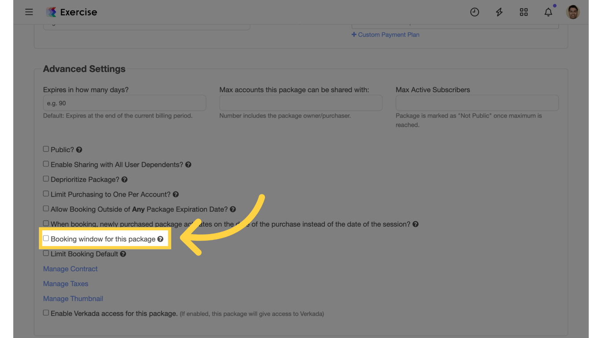This screenshot has width=602, height=338.
Task: Click the Manage Taxes link
Action: click(x=65, y=283)
